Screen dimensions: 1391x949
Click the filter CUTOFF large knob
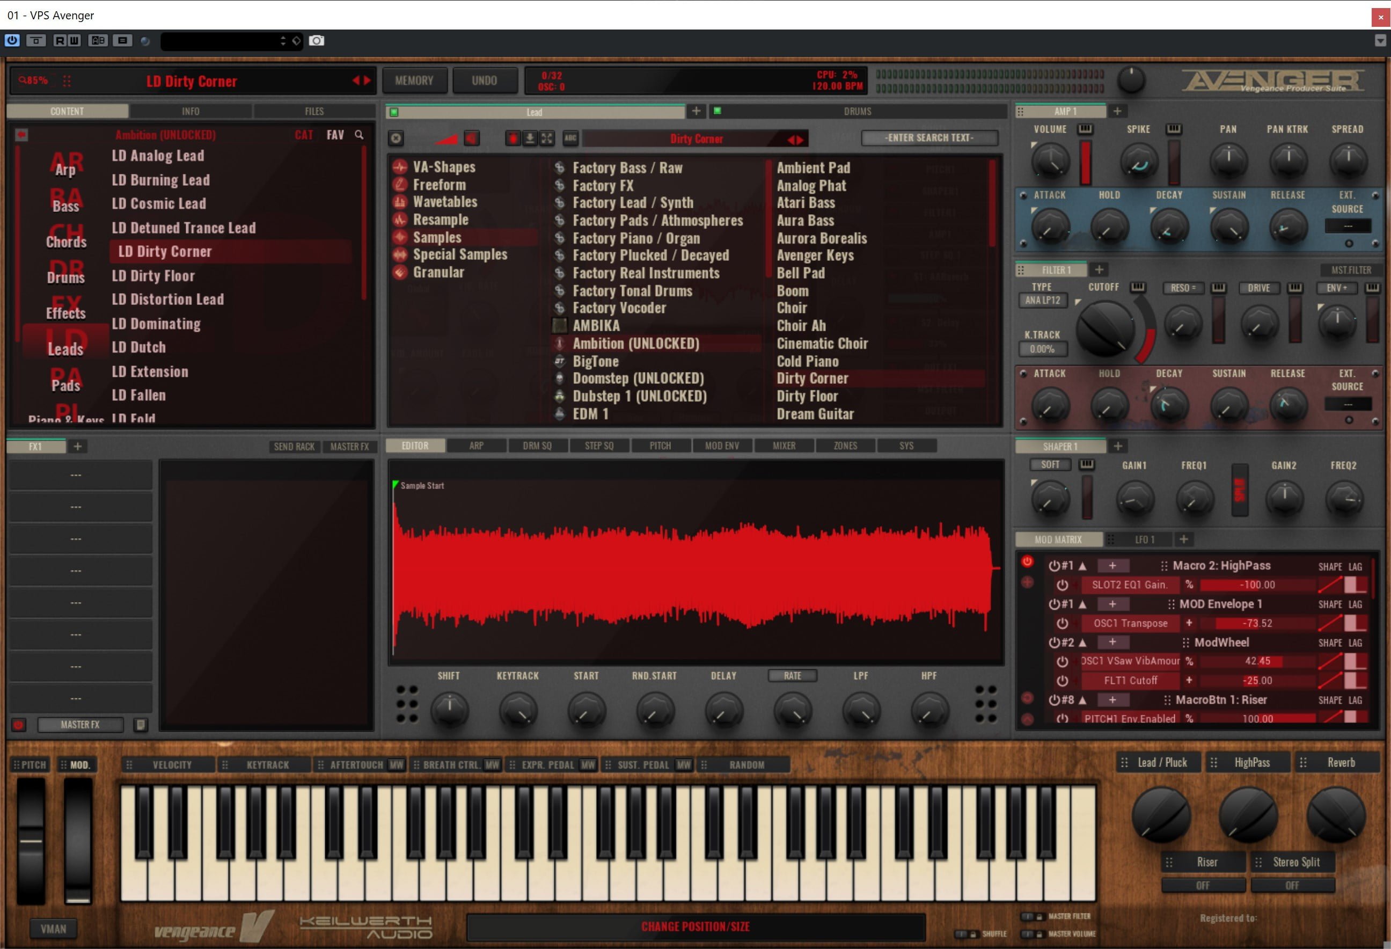(x=1106, y=330)
